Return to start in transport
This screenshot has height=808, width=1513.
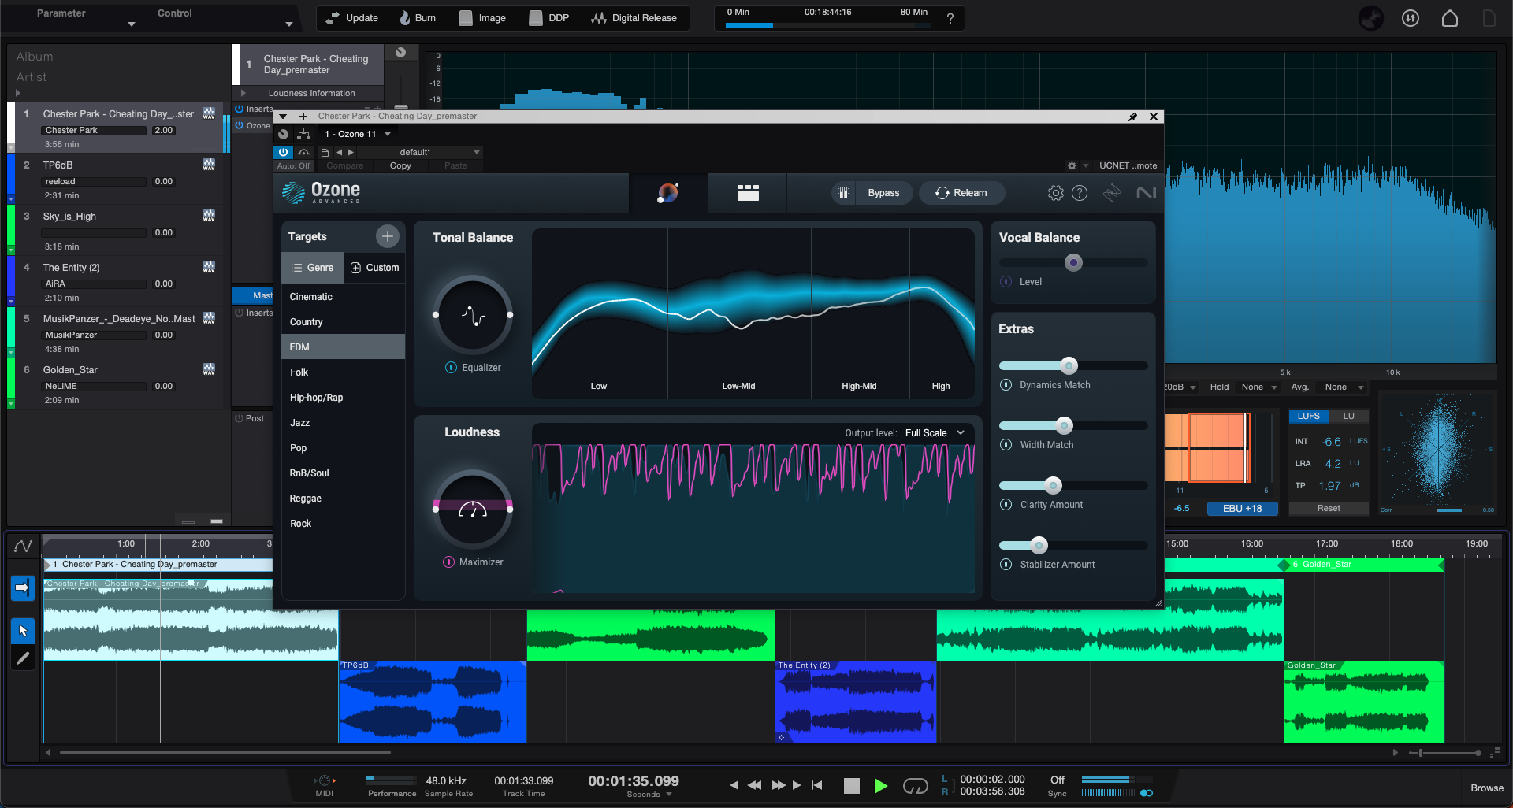pos(817,785)
